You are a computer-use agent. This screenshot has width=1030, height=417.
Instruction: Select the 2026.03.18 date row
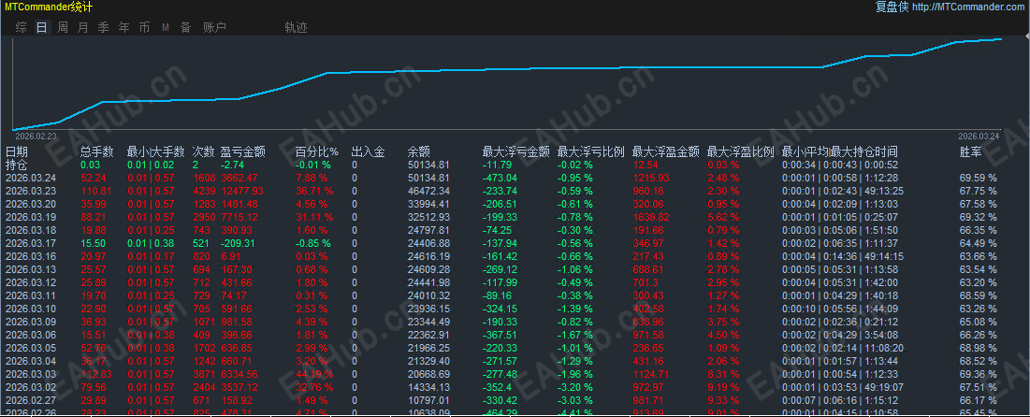33,231
